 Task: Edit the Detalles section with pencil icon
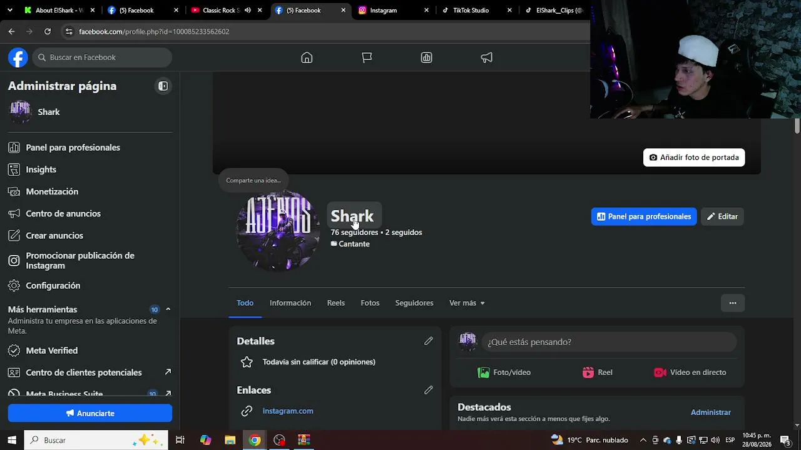point(429,341)
